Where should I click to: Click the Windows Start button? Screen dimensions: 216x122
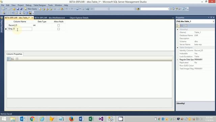click(x=4, y=119)
